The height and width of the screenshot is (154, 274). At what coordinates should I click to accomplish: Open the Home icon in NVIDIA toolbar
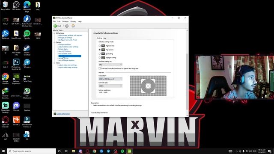click(x=73, y=26)
